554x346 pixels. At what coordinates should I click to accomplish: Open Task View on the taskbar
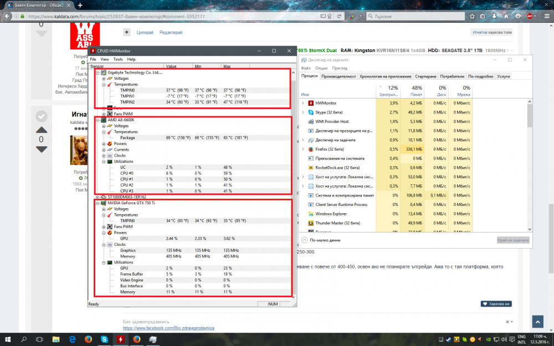(x=39, y=339)
